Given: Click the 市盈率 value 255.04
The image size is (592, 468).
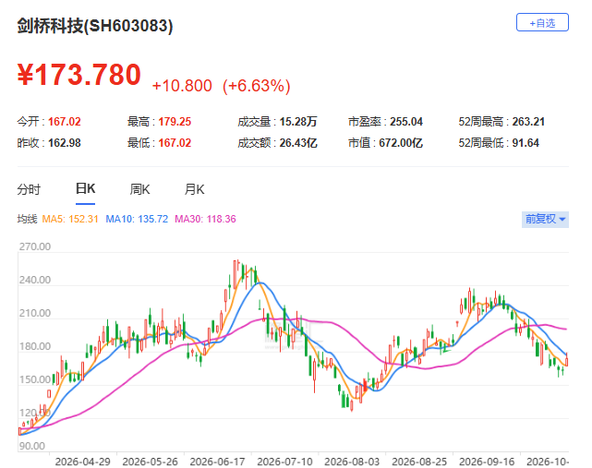Looking at the screenshot, I should [x=406, y=122].
